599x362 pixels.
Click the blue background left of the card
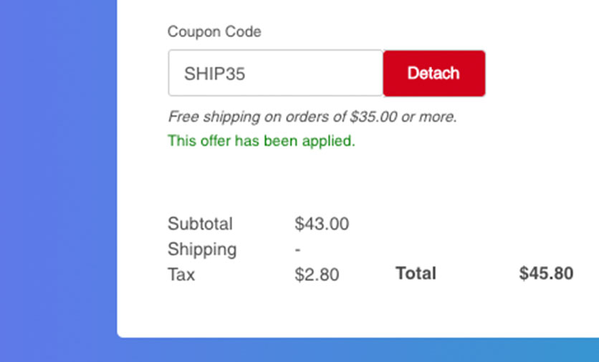click(x=57, y=179)
